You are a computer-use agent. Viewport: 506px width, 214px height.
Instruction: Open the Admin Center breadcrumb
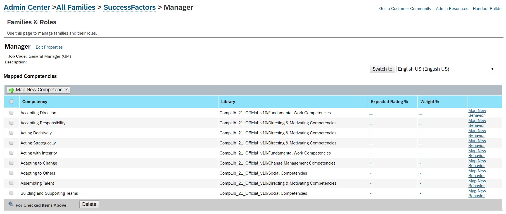click(x=27, y=7)
